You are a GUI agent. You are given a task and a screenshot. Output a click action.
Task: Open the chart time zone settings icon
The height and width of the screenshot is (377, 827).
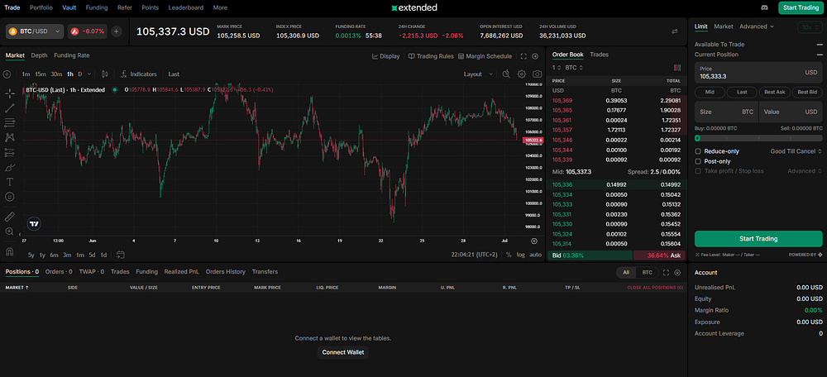pos(533,241)
